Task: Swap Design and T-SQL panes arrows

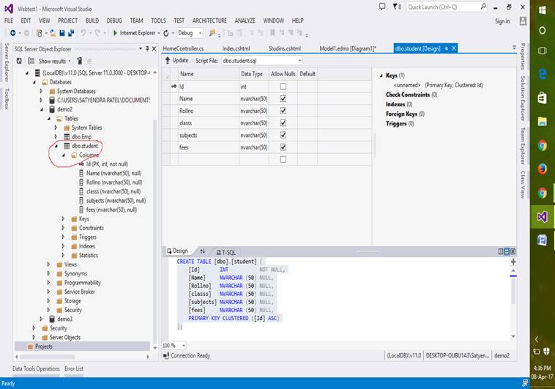Action: pos(202,251)
